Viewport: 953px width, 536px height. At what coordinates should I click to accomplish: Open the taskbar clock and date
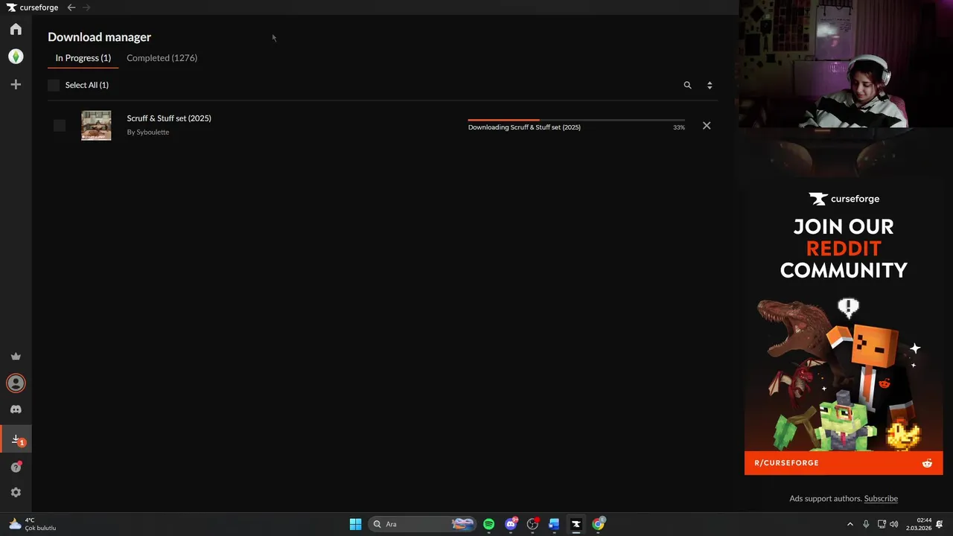919,524
